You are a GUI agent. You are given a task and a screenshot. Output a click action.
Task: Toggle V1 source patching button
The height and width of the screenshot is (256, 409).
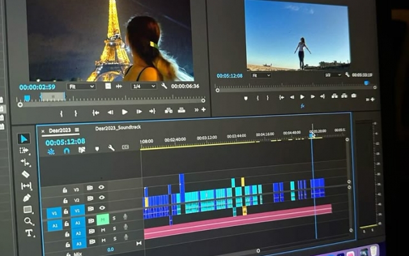[54, 213]
